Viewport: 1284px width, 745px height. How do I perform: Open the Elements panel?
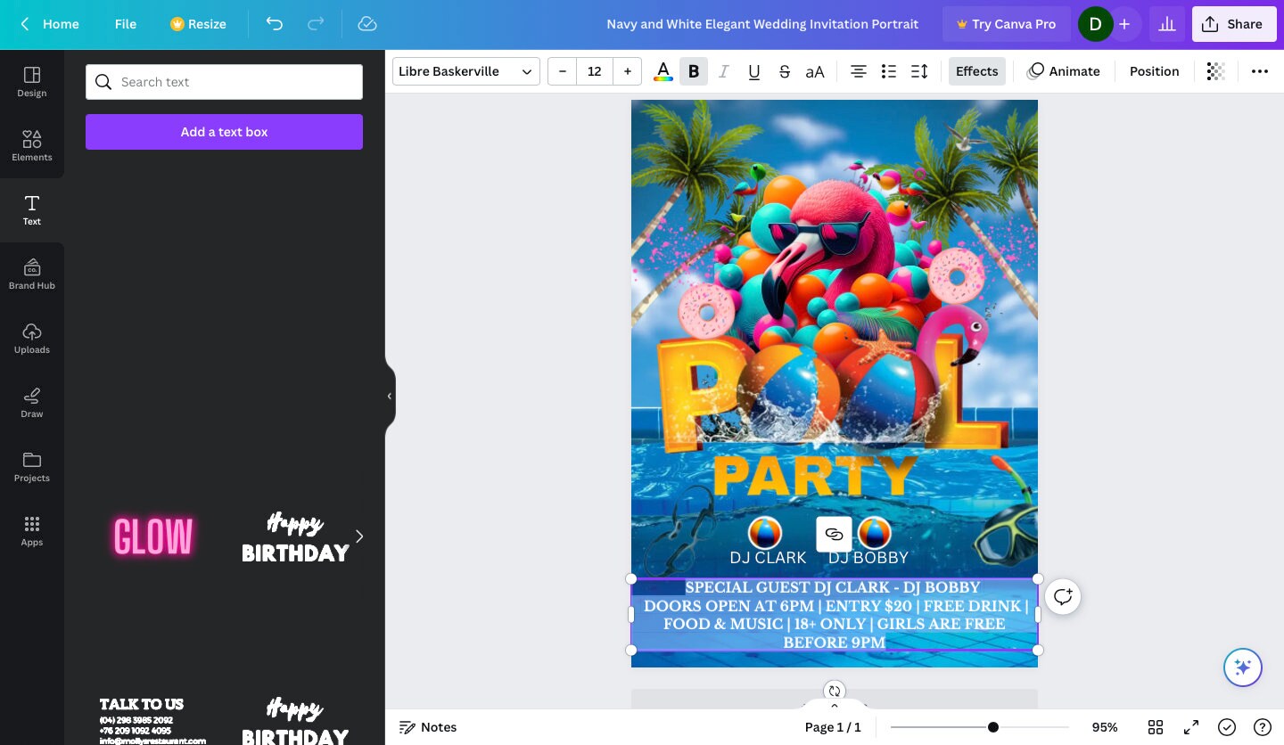32,145
